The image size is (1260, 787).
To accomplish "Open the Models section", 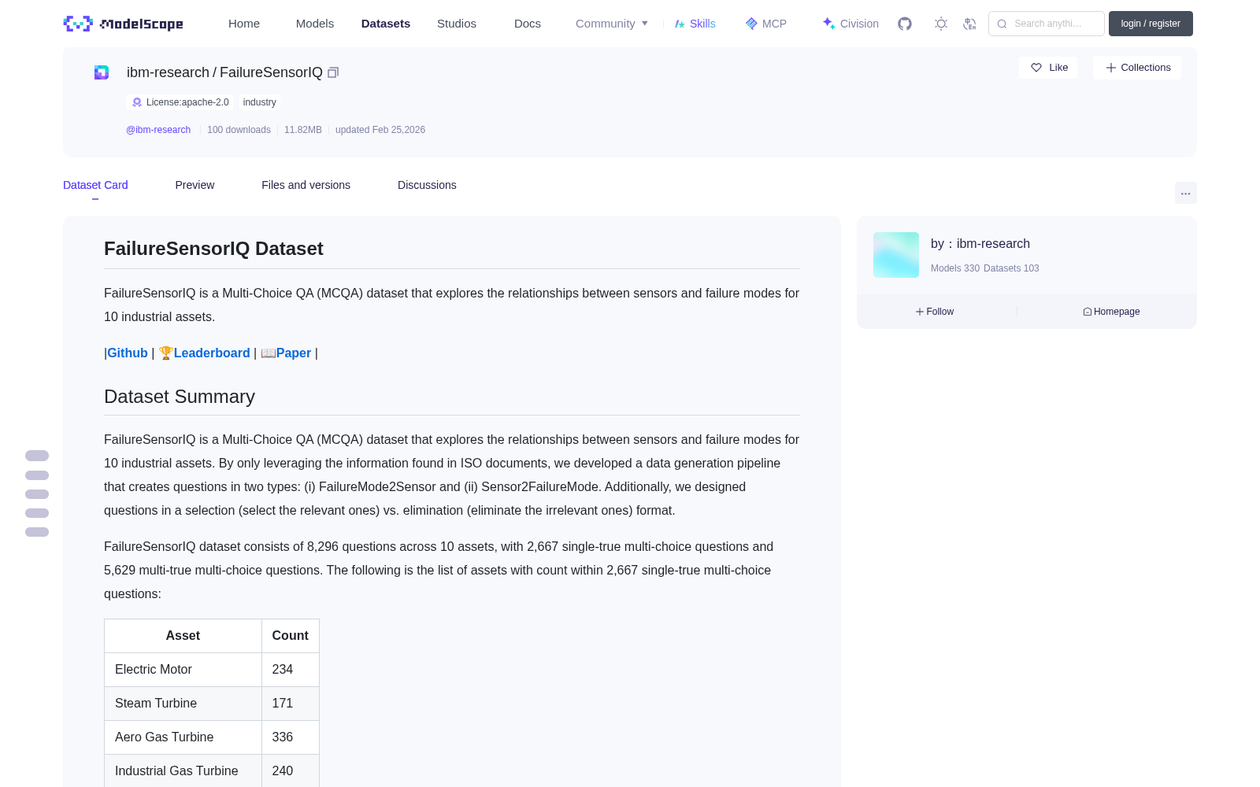I will tap(315, 24).
